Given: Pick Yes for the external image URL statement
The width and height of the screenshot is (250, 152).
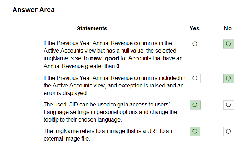Looking at the screenshot, I should (195, 131).
